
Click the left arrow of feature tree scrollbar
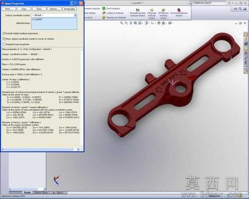(x=10, y=189)
